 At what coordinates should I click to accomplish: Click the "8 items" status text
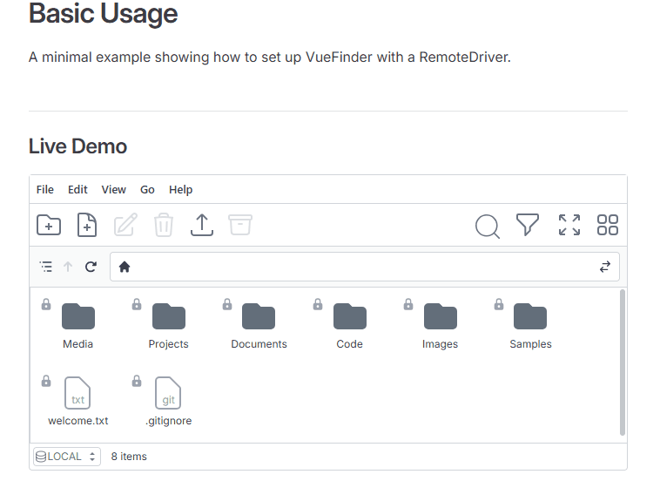click(129, 457)
